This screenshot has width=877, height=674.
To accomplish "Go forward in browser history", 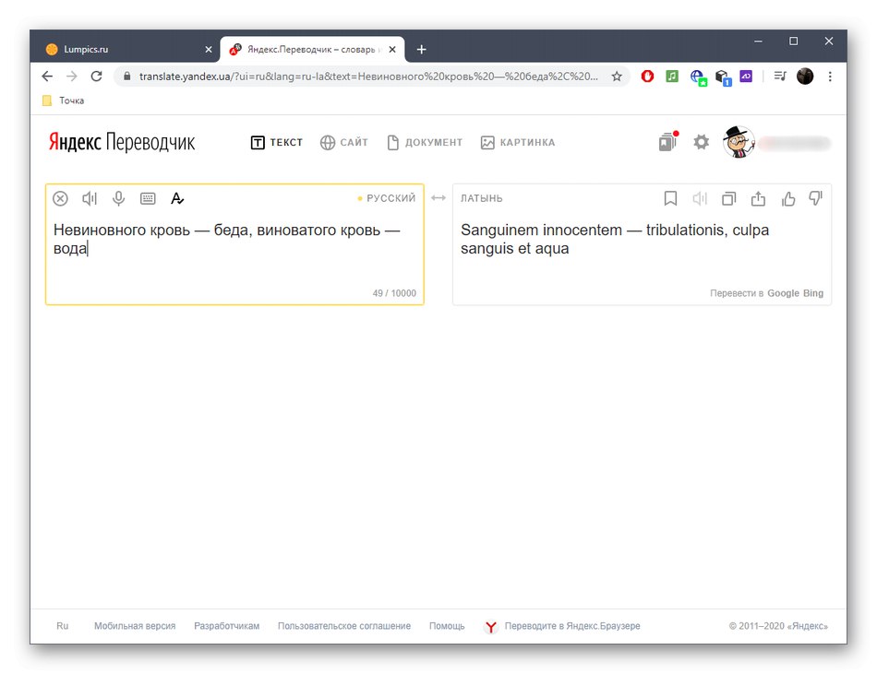I will pos(72,77).
